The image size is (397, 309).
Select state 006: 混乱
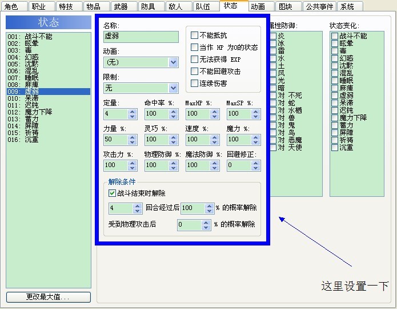point(49,71)
